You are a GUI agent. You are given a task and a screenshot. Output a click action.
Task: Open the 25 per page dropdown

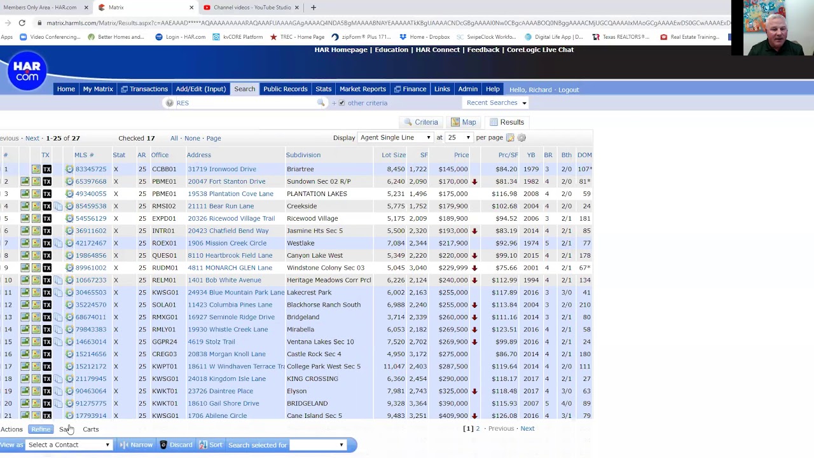(x=459, y=137)
